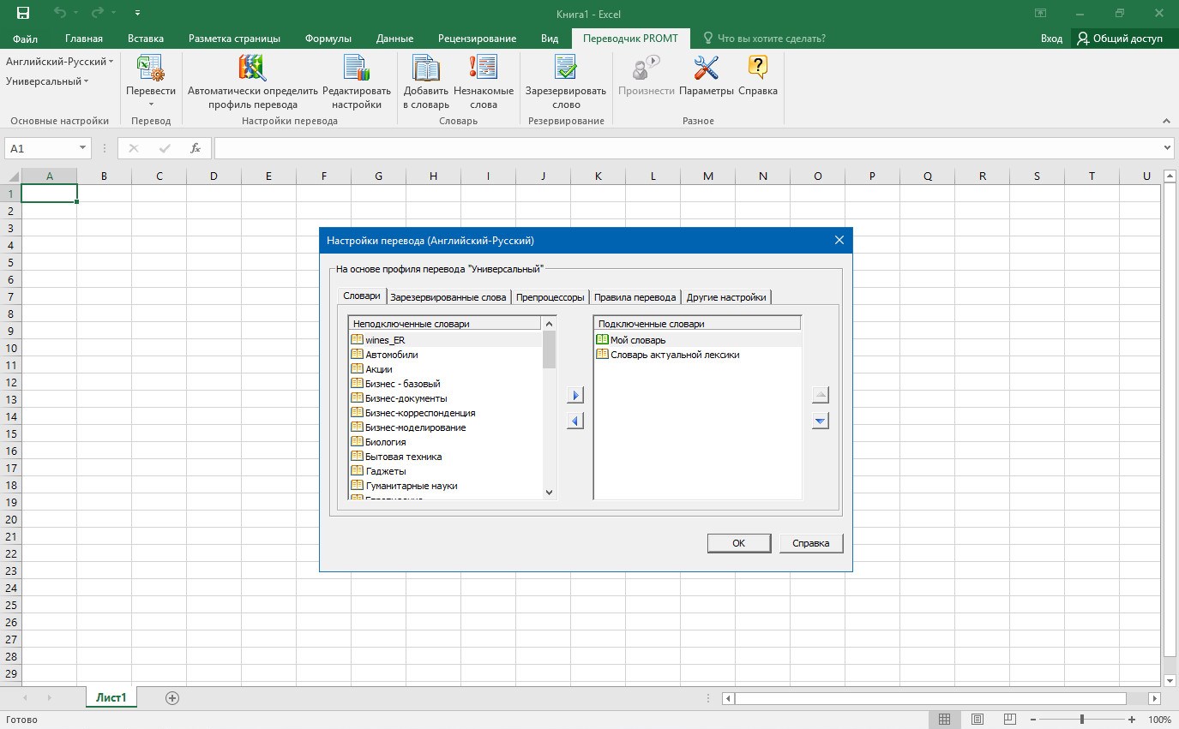Click the ribbon display options icon

(1040, 14)
